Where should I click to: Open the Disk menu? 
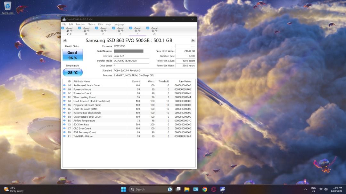[x=100, y=24]
